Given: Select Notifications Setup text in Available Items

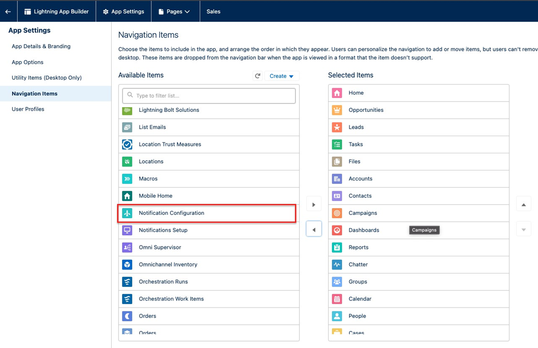Looking at the screenshot, I should pos(163,230).
